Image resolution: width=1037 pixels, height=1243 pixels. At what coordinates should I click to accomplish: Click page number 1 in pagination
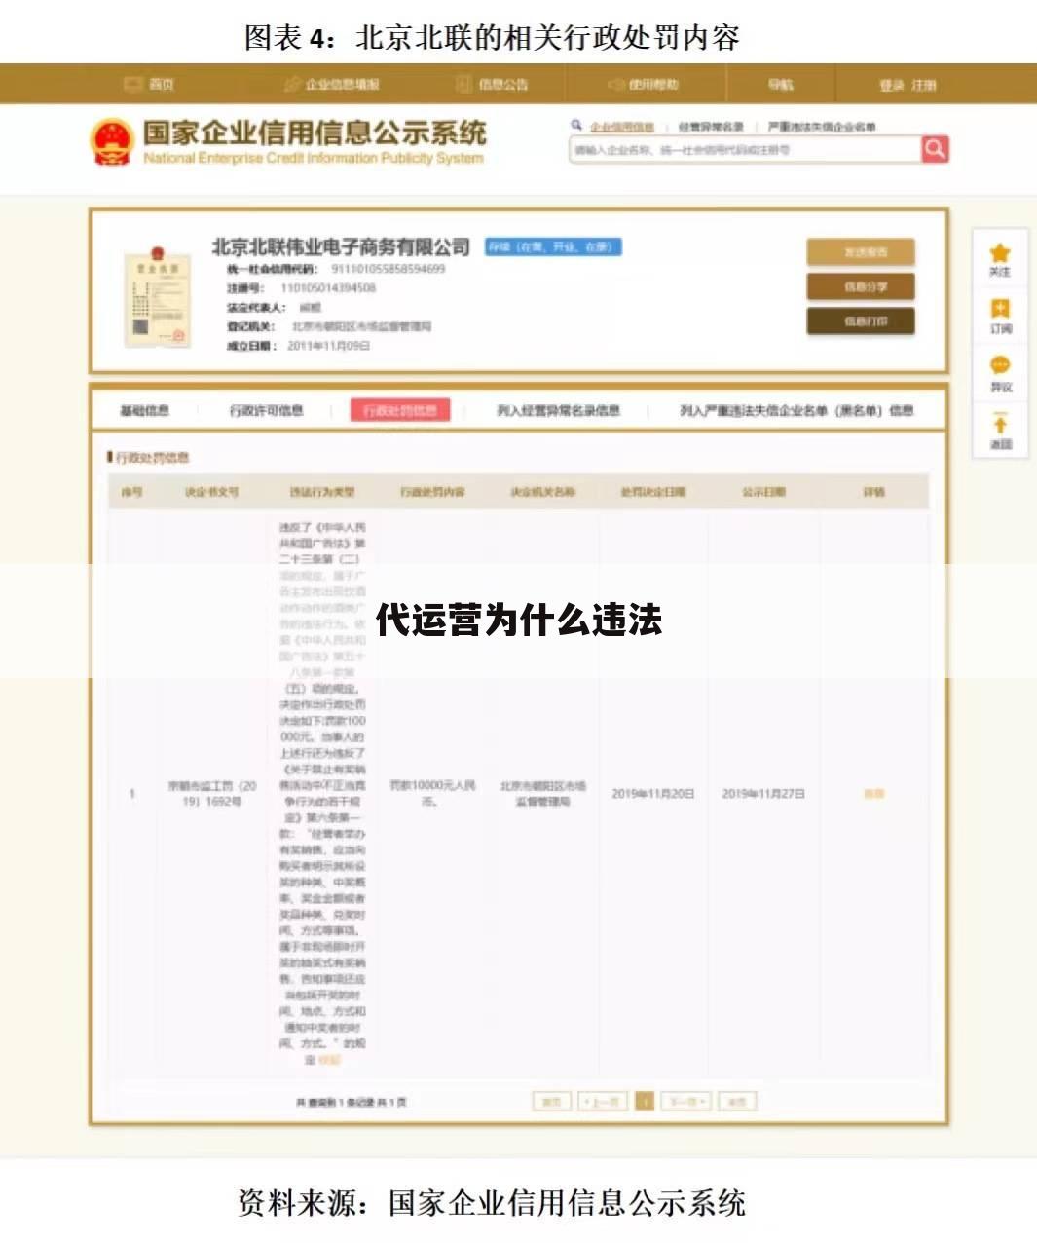(645, 1102)
